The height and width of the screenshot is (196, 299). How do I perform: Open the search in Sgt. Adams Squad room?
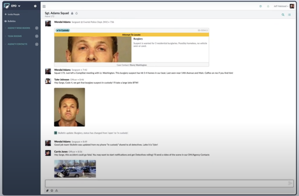pyautogui.click(x=283, y=15)
